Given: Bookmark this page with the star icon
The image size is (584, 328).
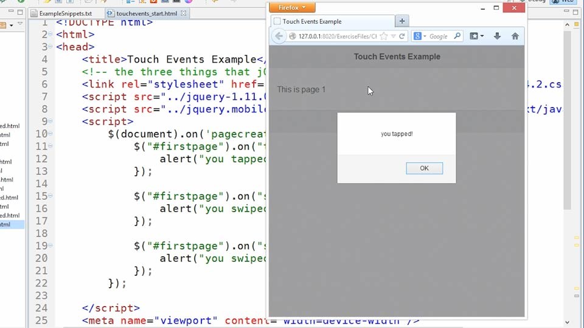Looking at the screenshot, I should (x=384, y=36).
